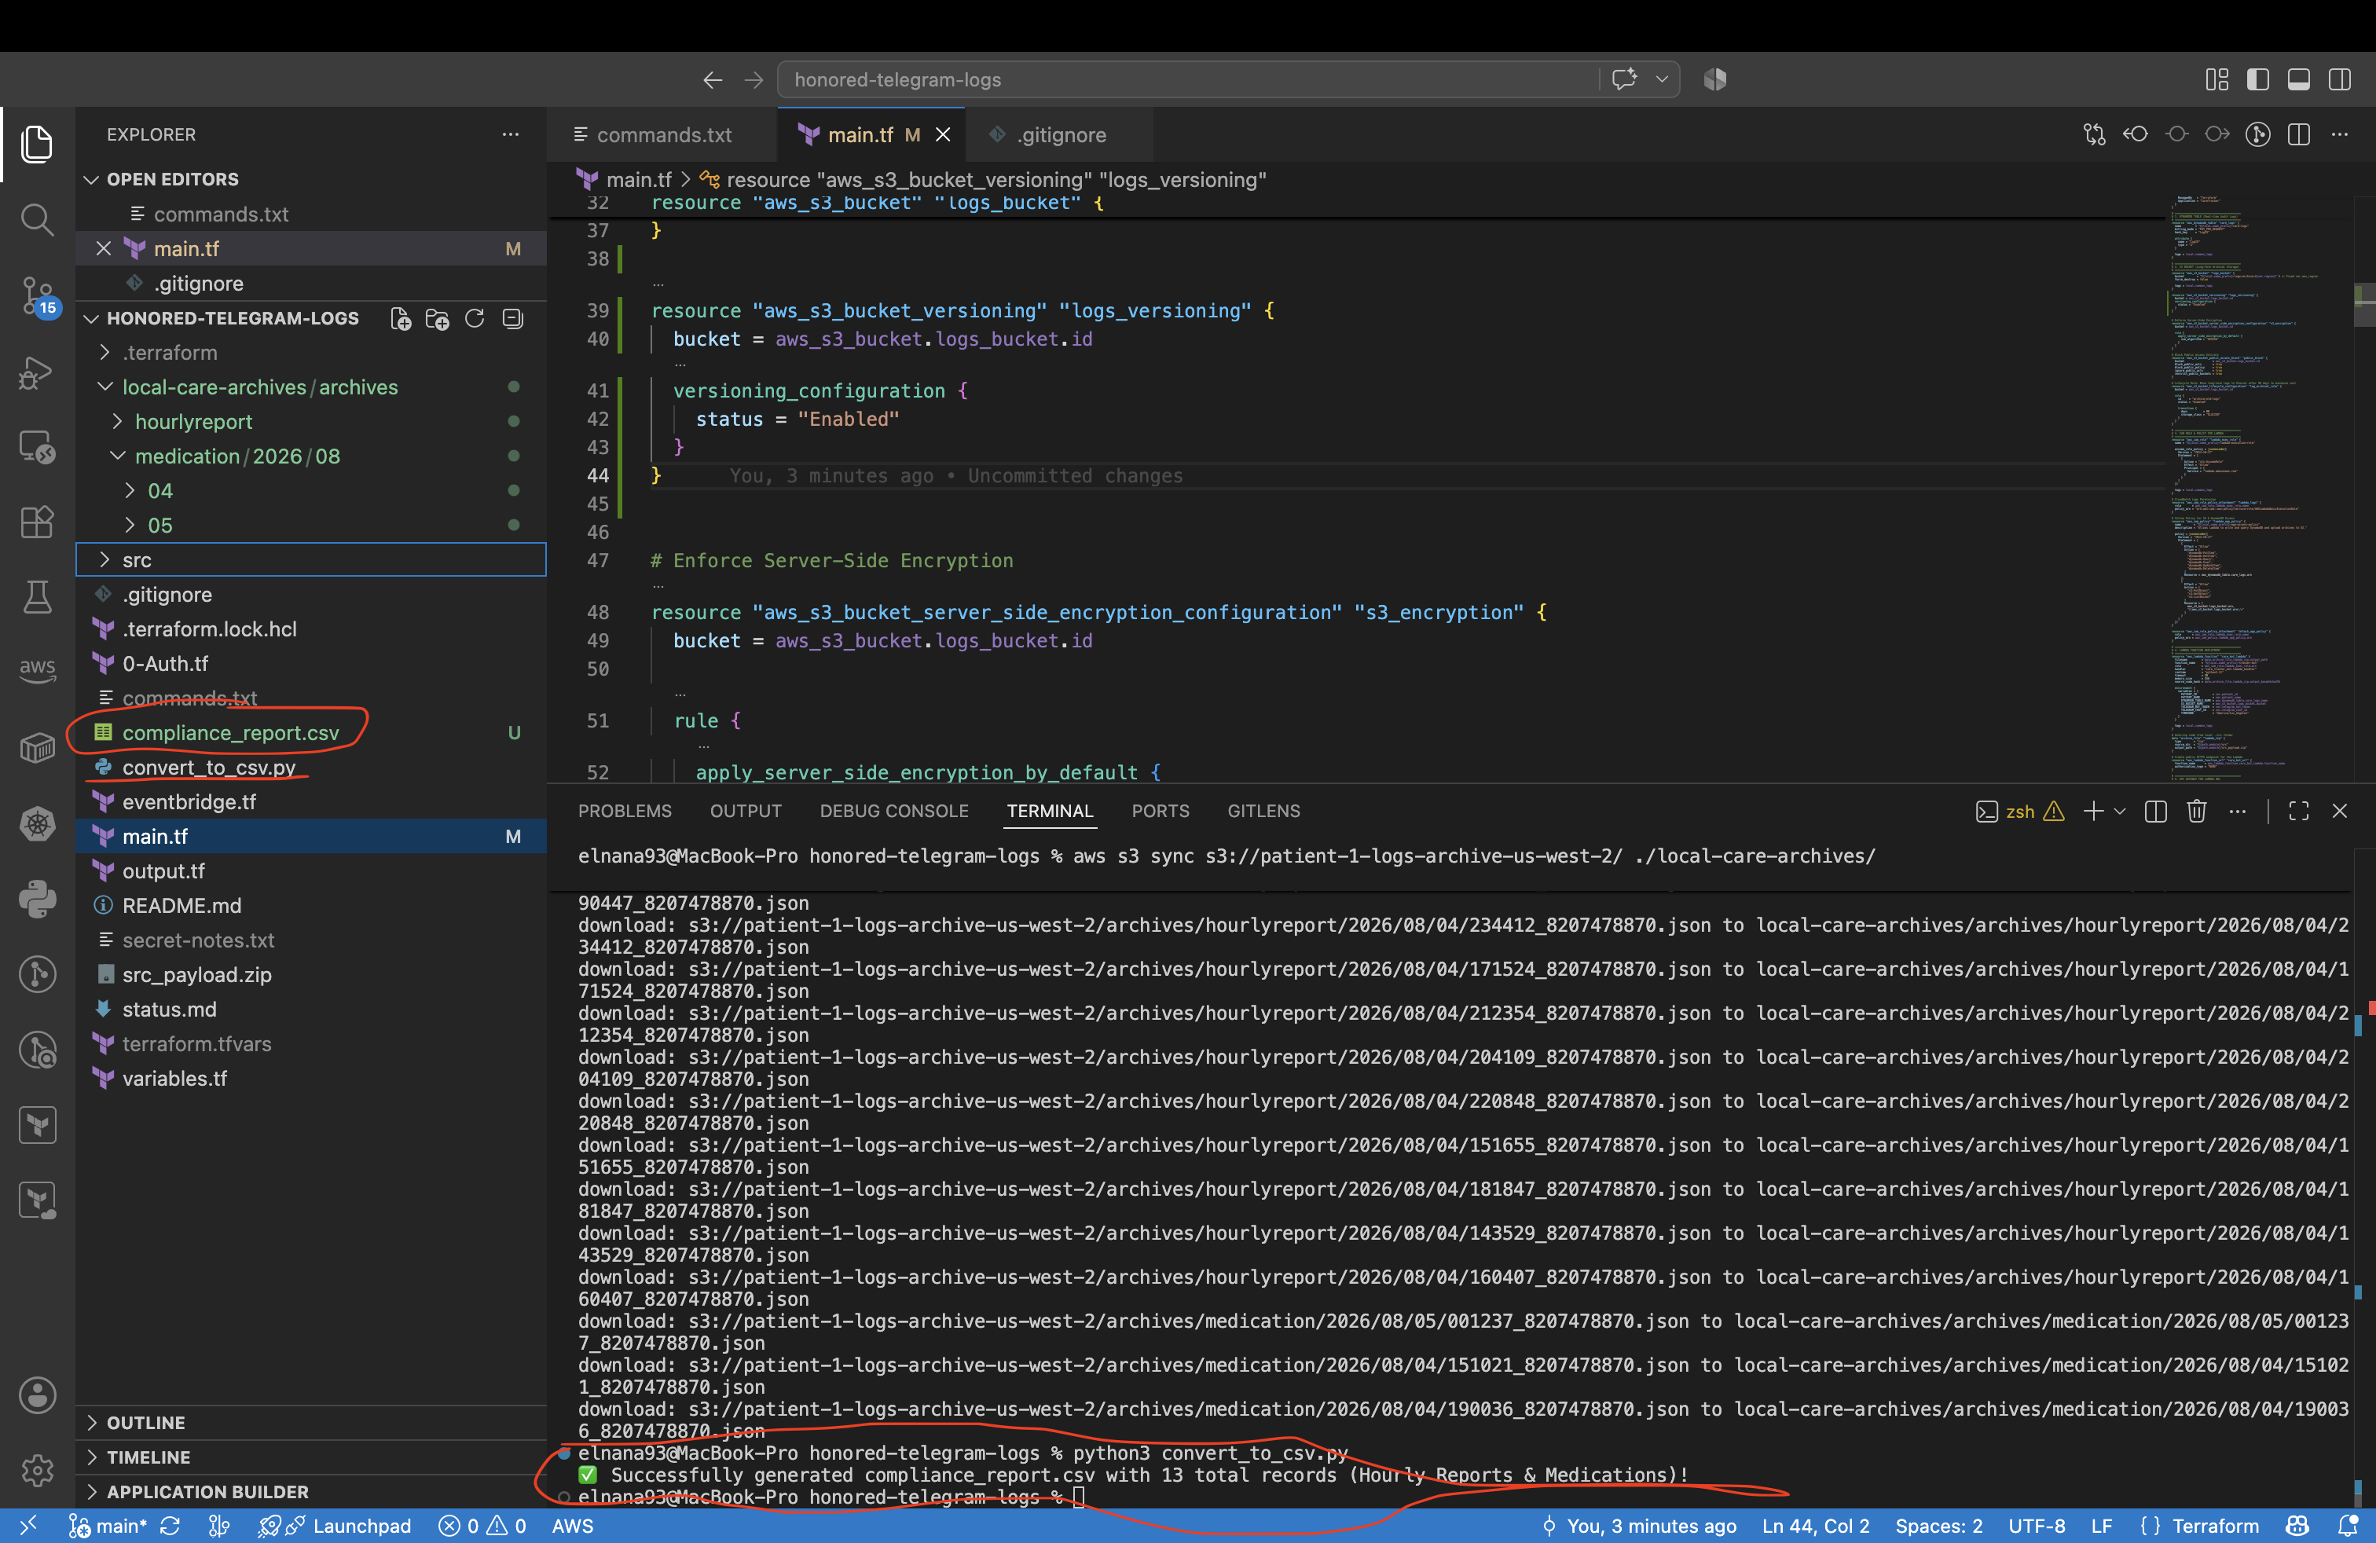
Task: Open Run and Debug view
Action: (x=37, y=372)
